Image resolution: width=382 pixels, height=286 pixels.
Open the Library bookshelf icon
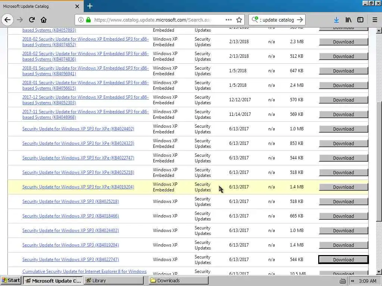coord(348,20)
